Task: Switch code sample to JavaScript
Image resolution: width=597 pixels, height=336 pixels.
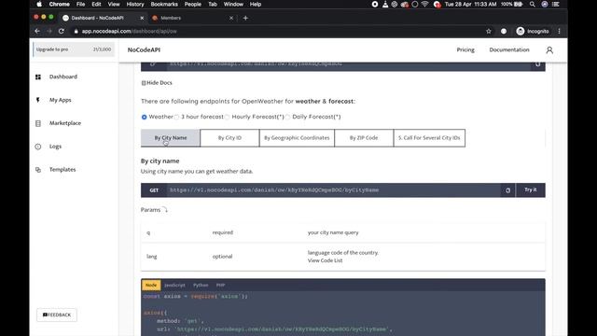Action: 174,285
